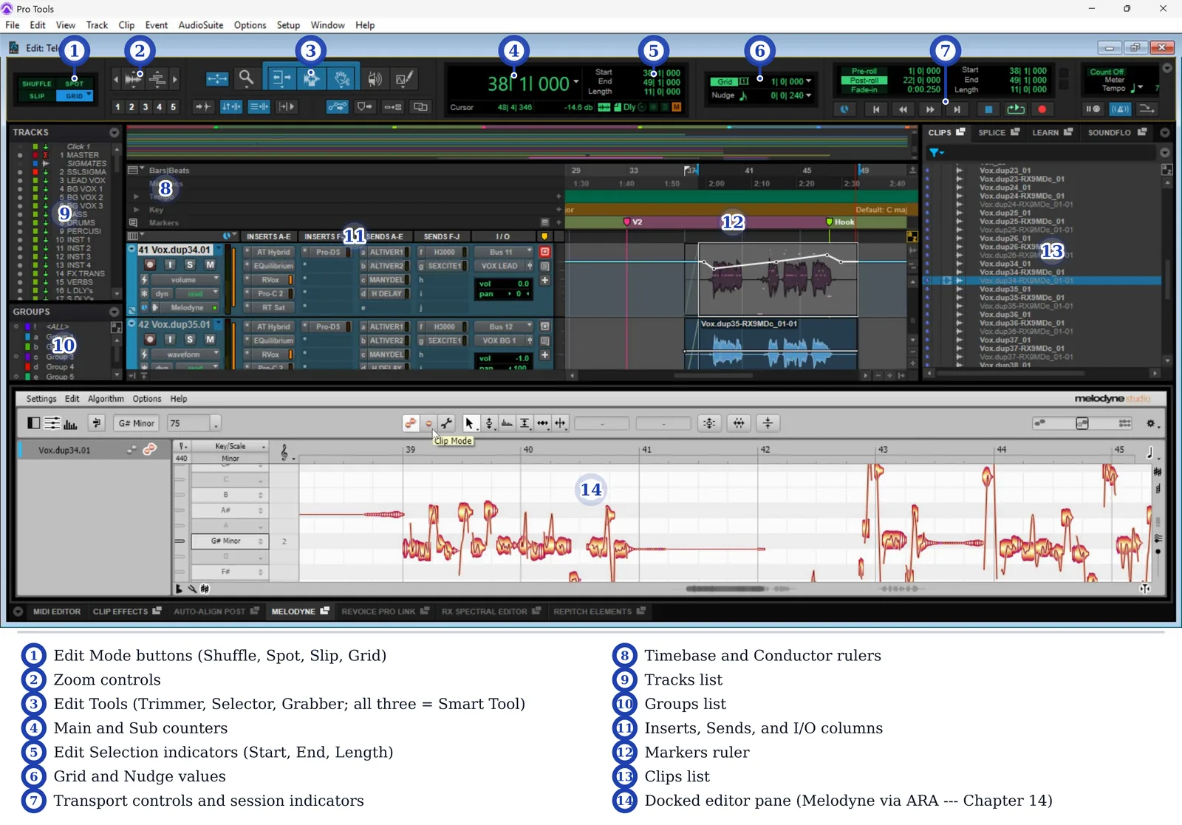Click the Mirrored MIDI Editing icon
The height and width of the screenshot is (825, 1182).
pos(394,107)
